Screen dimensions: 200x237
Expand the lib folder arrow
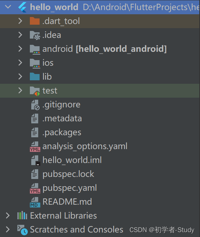click(x=20, y=76)
